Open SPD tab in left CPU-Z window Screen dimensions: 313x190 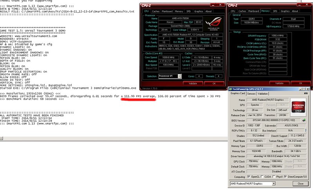(188, 11)
